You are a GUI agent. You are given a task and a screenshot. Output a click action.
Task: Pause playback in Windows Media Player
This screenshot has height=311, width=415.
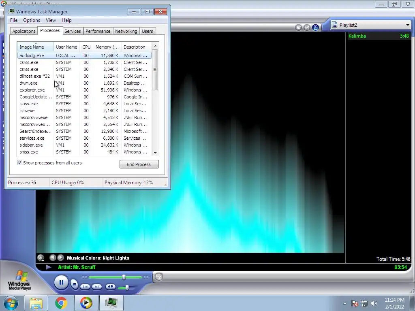pos(61,283)
